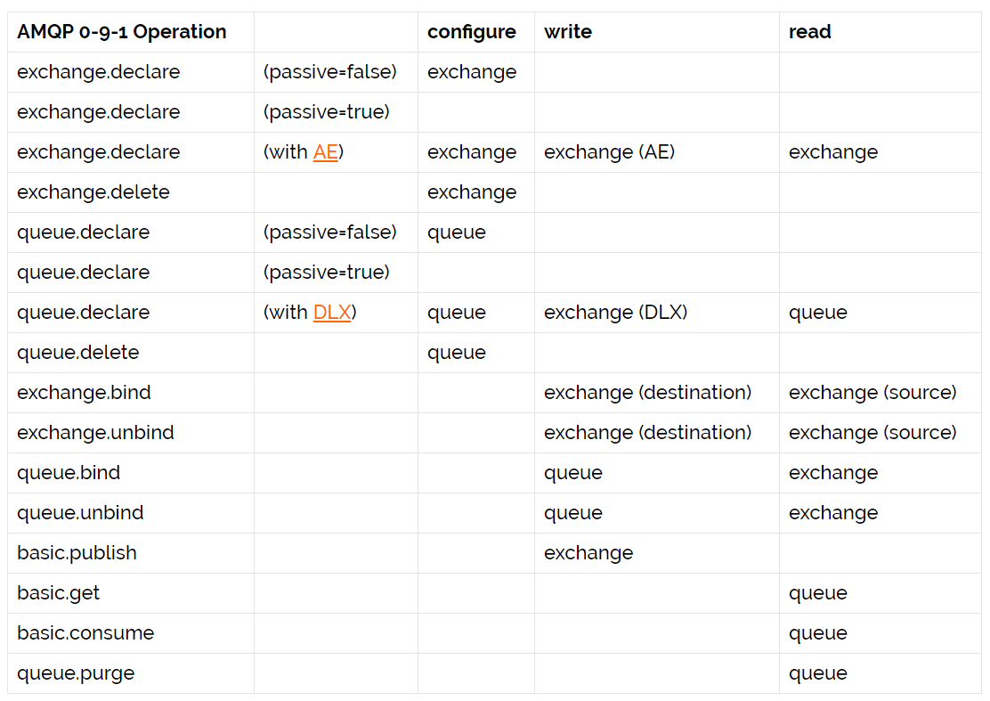Select the write cell in basic.publish row
This screenshot has width=990, height=701.
click(x=588, y=553)
